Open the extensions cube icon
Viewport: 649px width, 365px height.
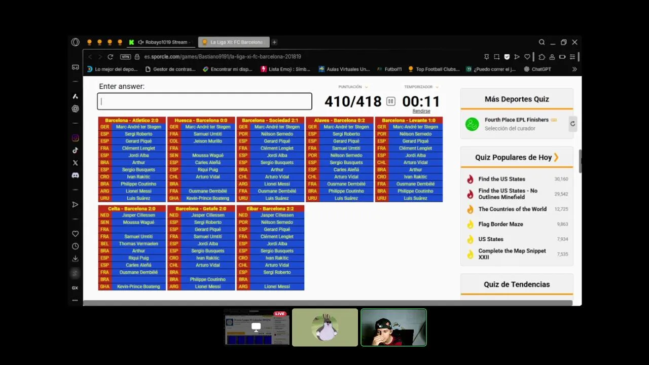[x=542, y=57]
